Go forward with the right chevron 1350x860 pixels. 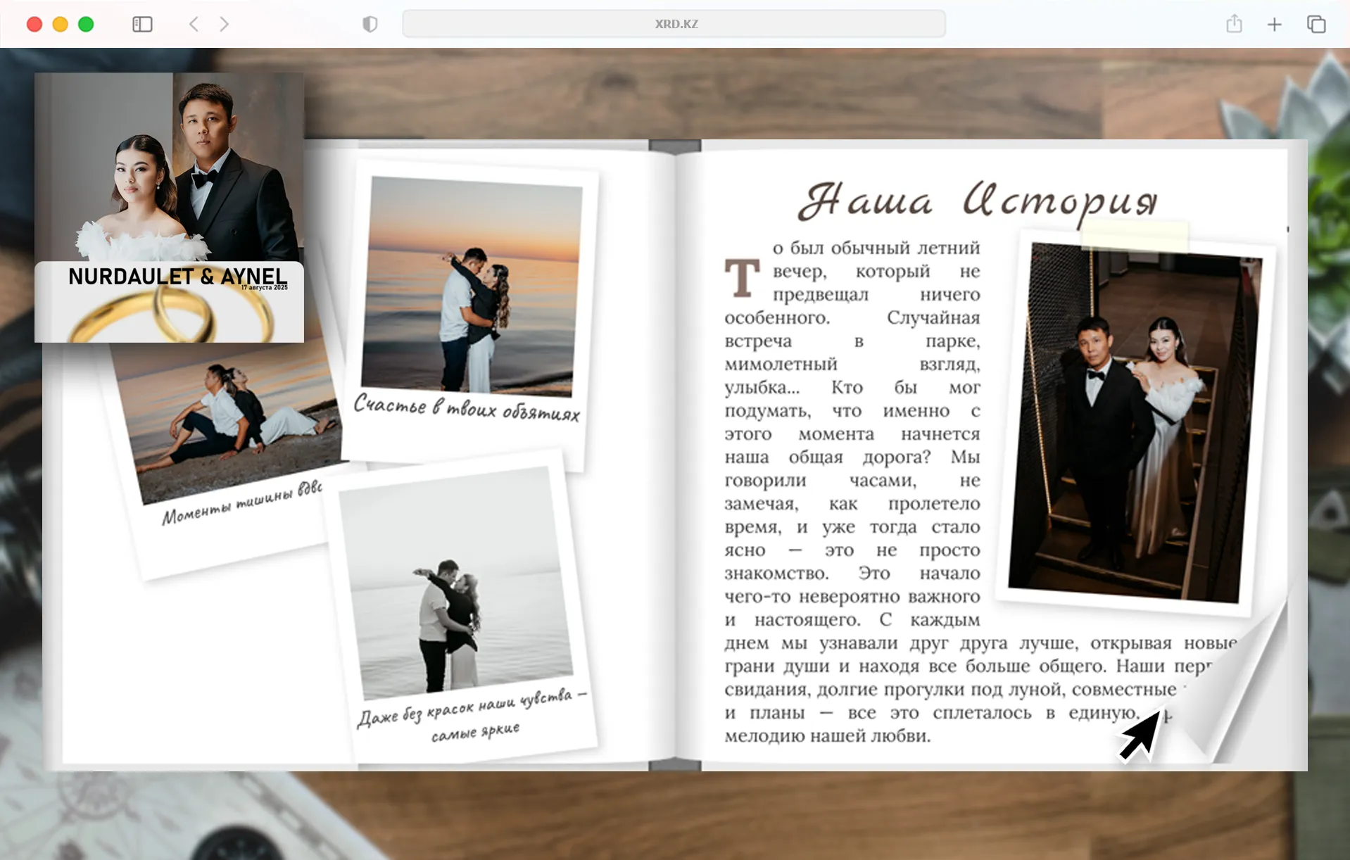coord(225,24)
